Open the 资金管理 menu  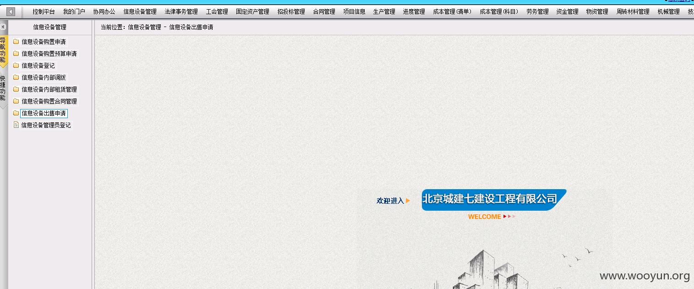point(567,12)
